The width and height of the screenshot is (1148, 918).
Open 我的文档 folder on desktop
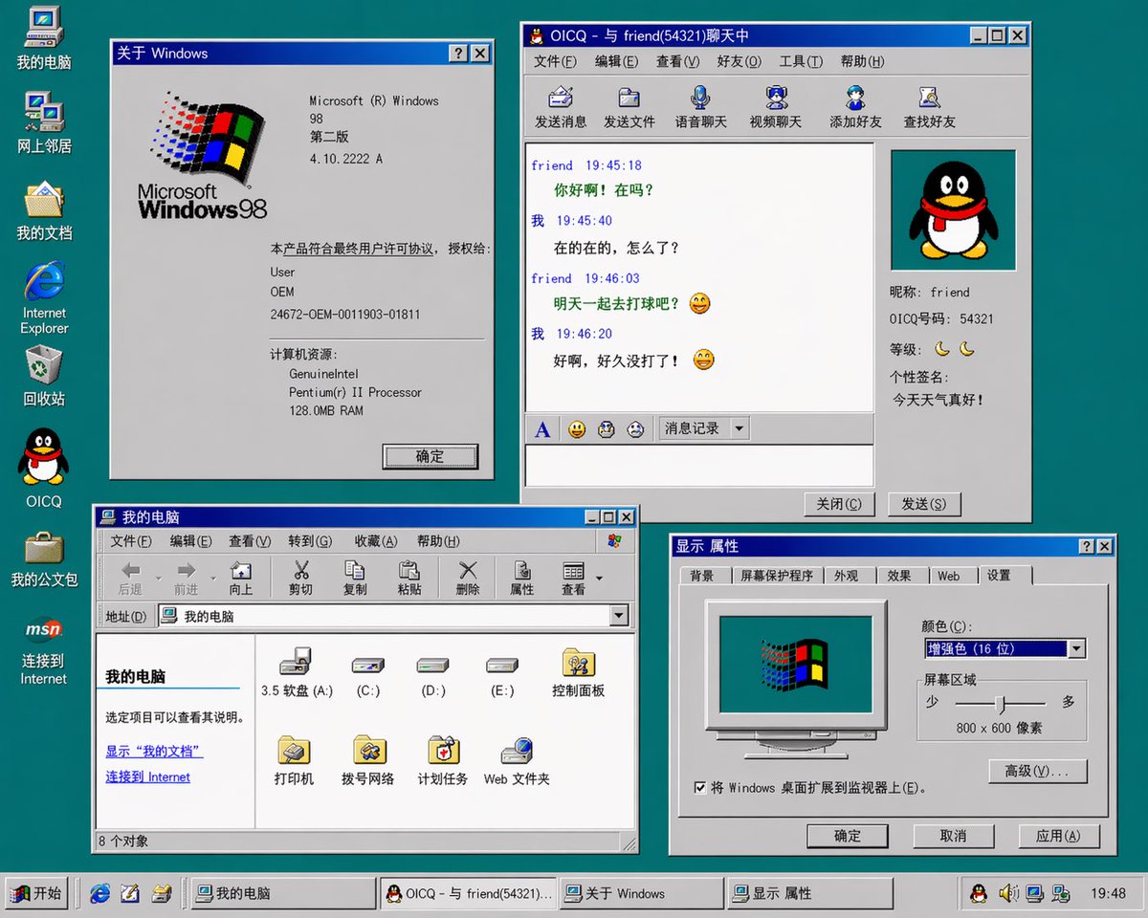tap(44, 209)
